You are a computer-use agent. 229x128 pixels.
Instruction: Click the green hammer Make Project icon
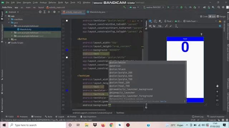click(x=125, y=7)
